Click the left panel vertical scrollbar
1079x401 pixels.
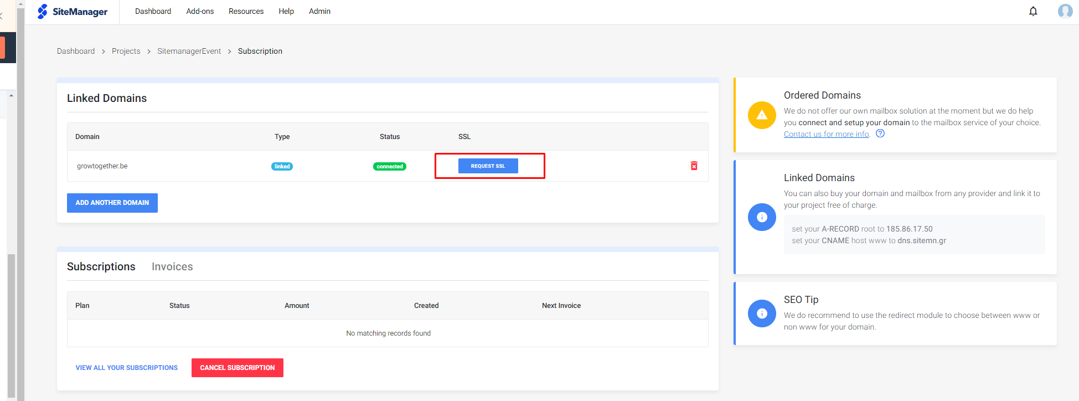point(11,326)
